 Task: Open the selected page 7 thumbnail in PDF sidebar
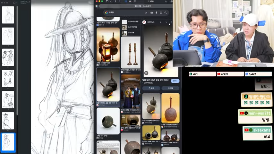8,142
